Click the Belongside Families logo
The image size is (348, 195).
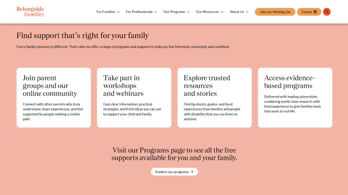30,12
